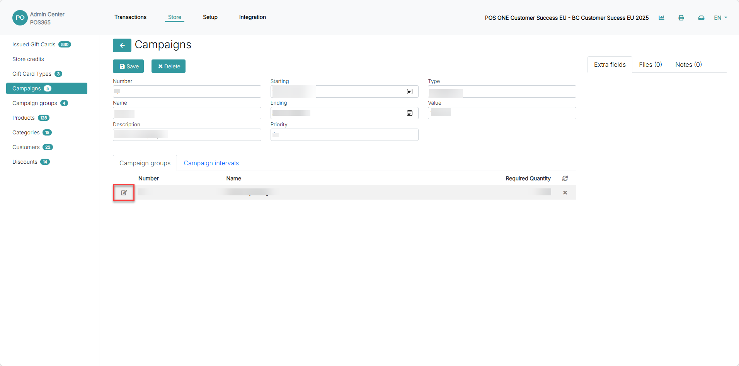Edit the campaign group row

click(x=124, y=193)
